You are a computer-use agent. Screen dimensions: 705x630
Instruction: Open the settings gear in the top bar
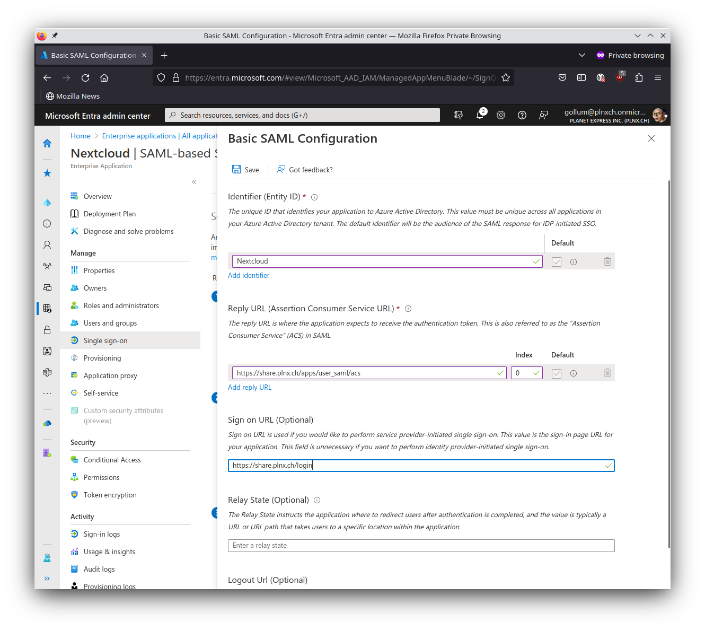coord(501,115)
